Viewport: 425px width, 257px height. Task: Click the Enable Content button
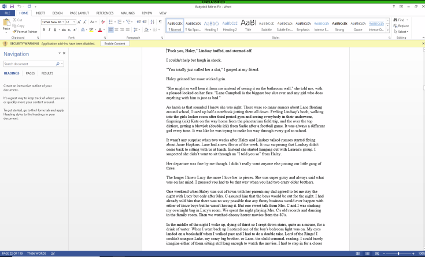pos(115,43)
